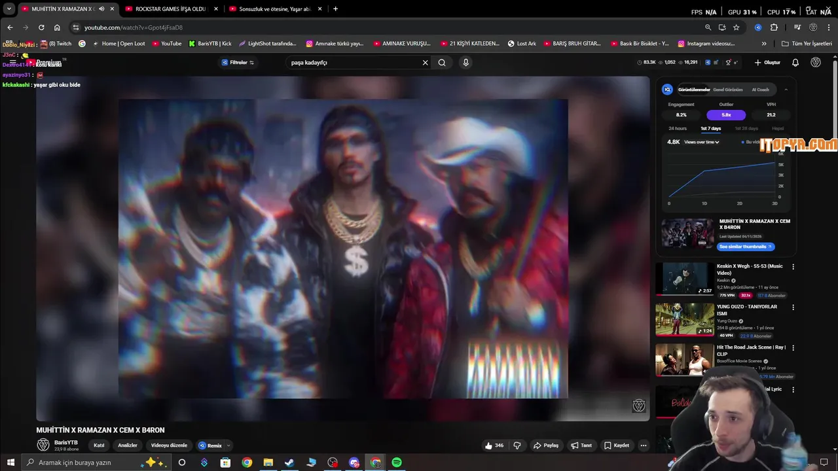Click the Tanıt promote button
This screenshot has width=838, height=471.
click(581, 445)
